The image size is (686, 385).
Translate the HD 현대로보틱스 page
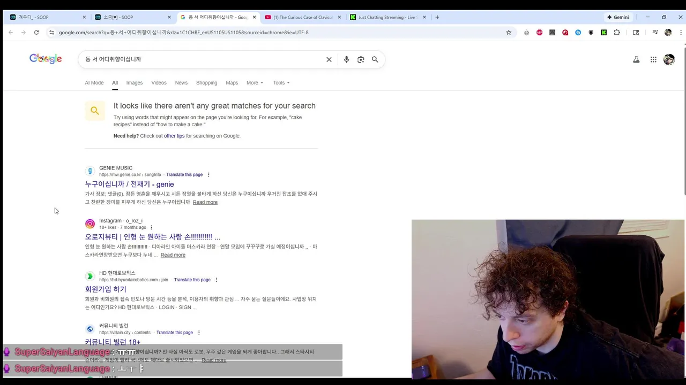point(192,280)
